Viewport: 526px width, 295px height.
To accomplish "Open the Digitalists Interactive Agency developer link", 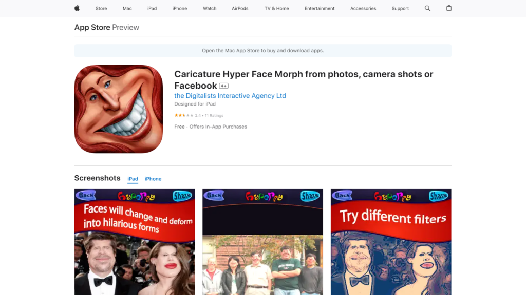I will (230, 95).
